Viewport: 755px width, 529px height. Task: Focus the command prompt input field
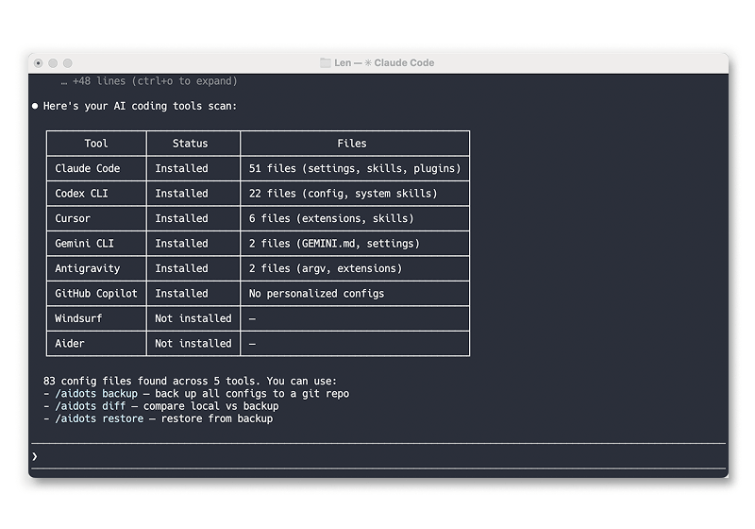[377, 456]
